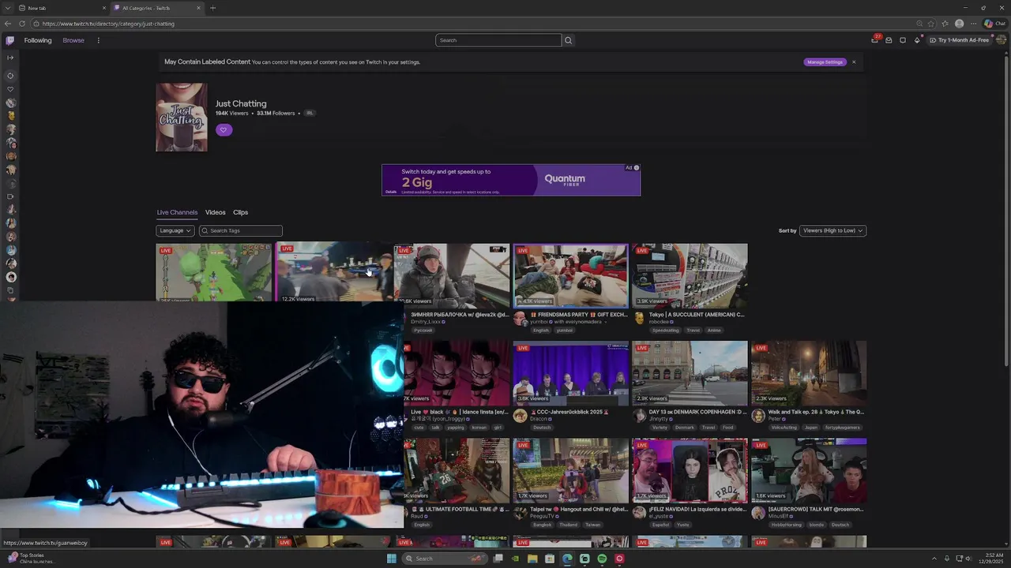
Task: Open the Get Bits diamond icon
Action: (x=917, y=40)
